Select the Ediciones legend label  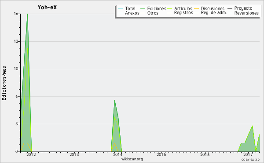point(157,8)
